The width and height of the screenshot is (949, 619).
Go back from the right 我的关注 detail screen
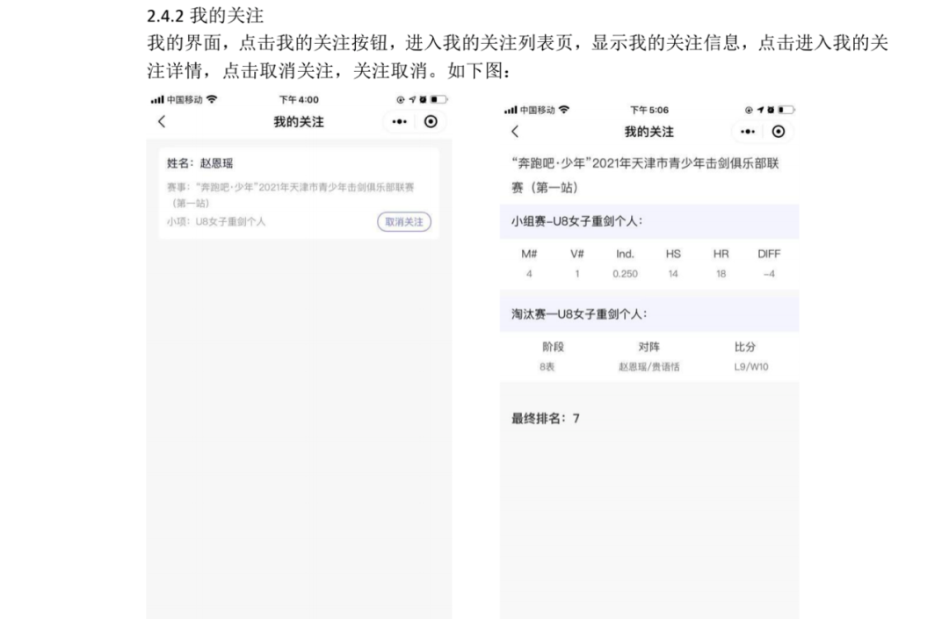(x=515, y=131)
